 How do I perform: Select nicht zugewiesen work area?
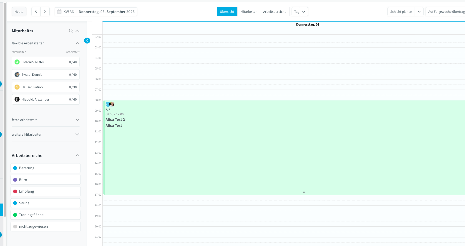coord(45,226)
